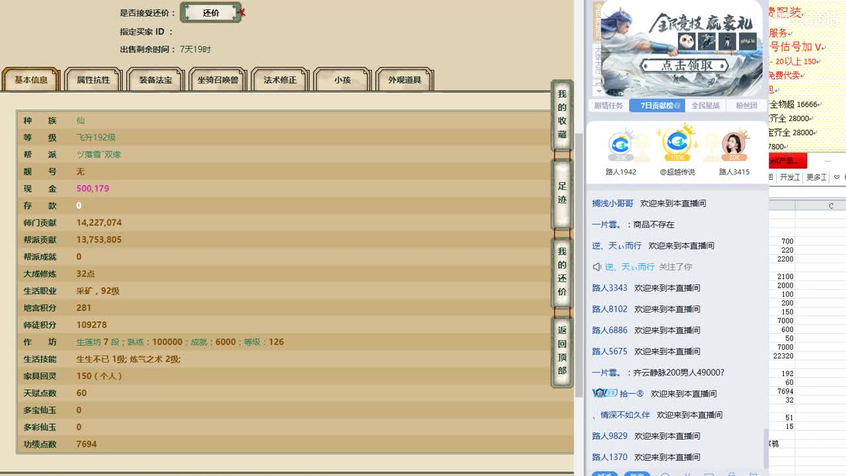Switch to the 外观道具 tab
Image resolution: width=846 pixels, height=476 pixels.
(x=404, y=80)
